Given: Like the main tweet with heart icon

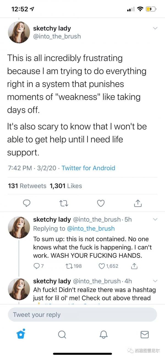Looking at the screenshot, I should (101, 203).
